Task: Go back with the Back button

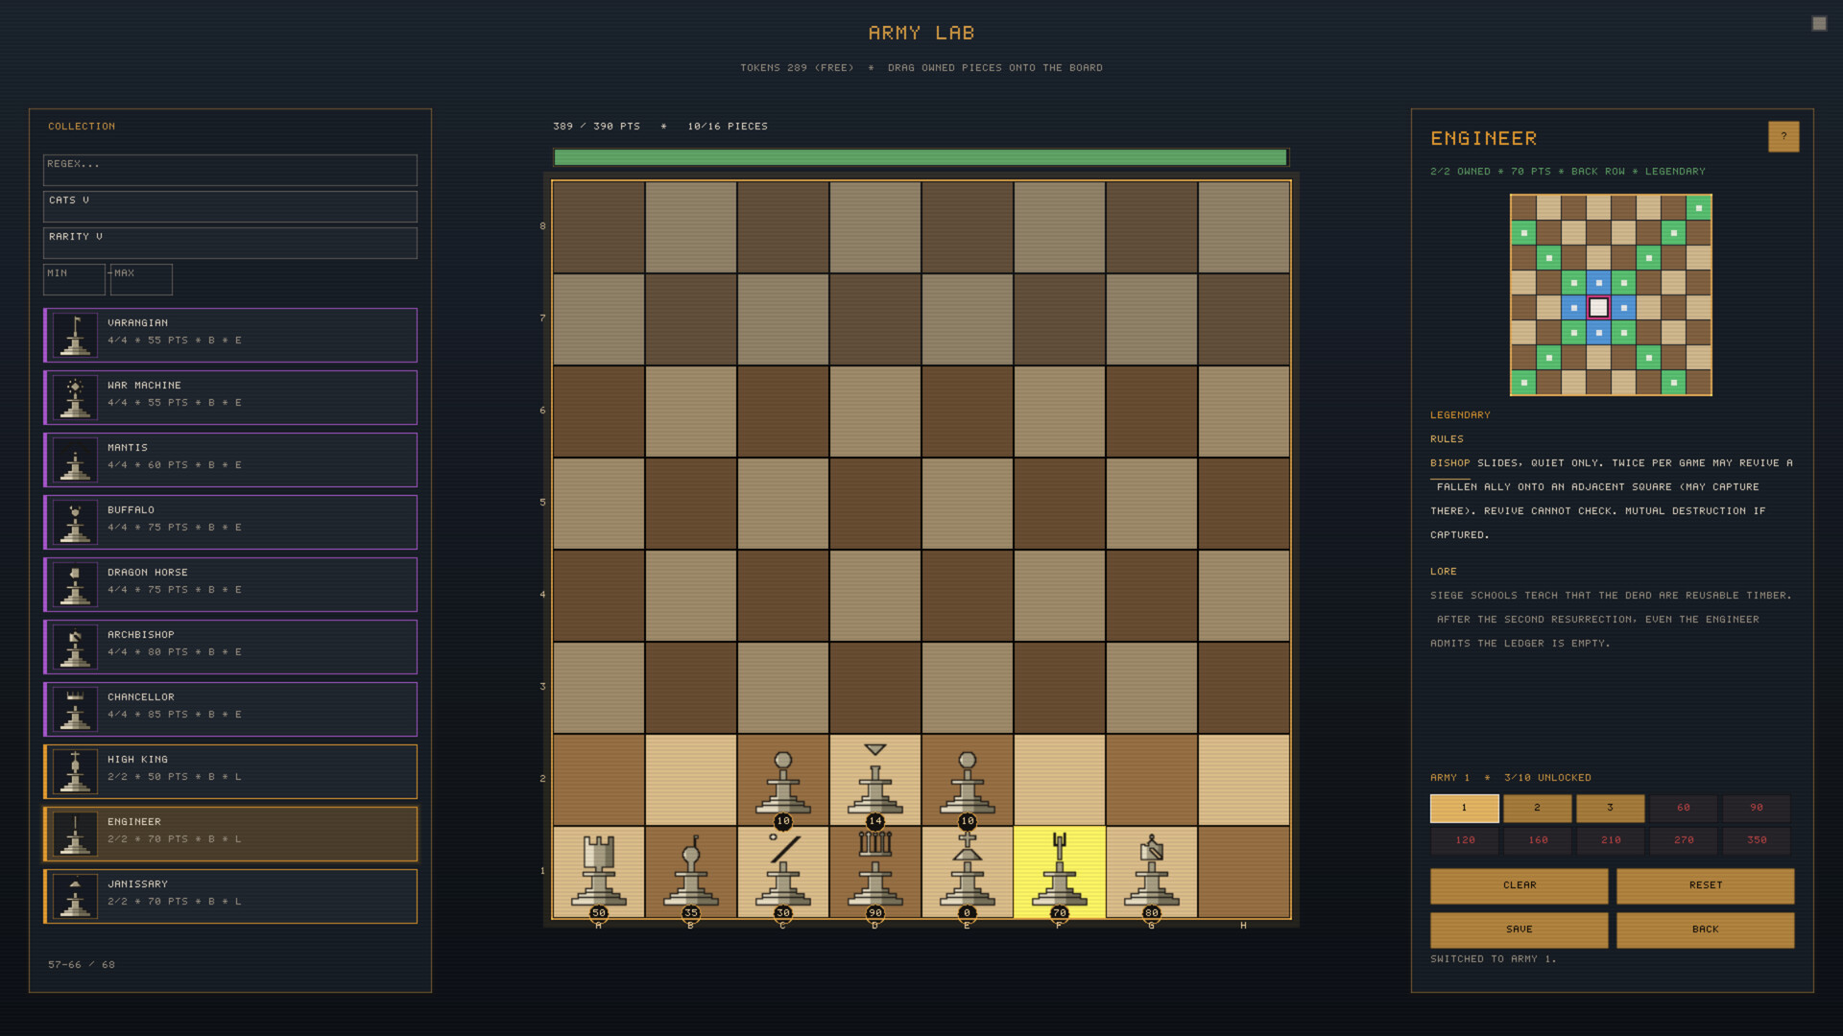Action: point(1705,930)
